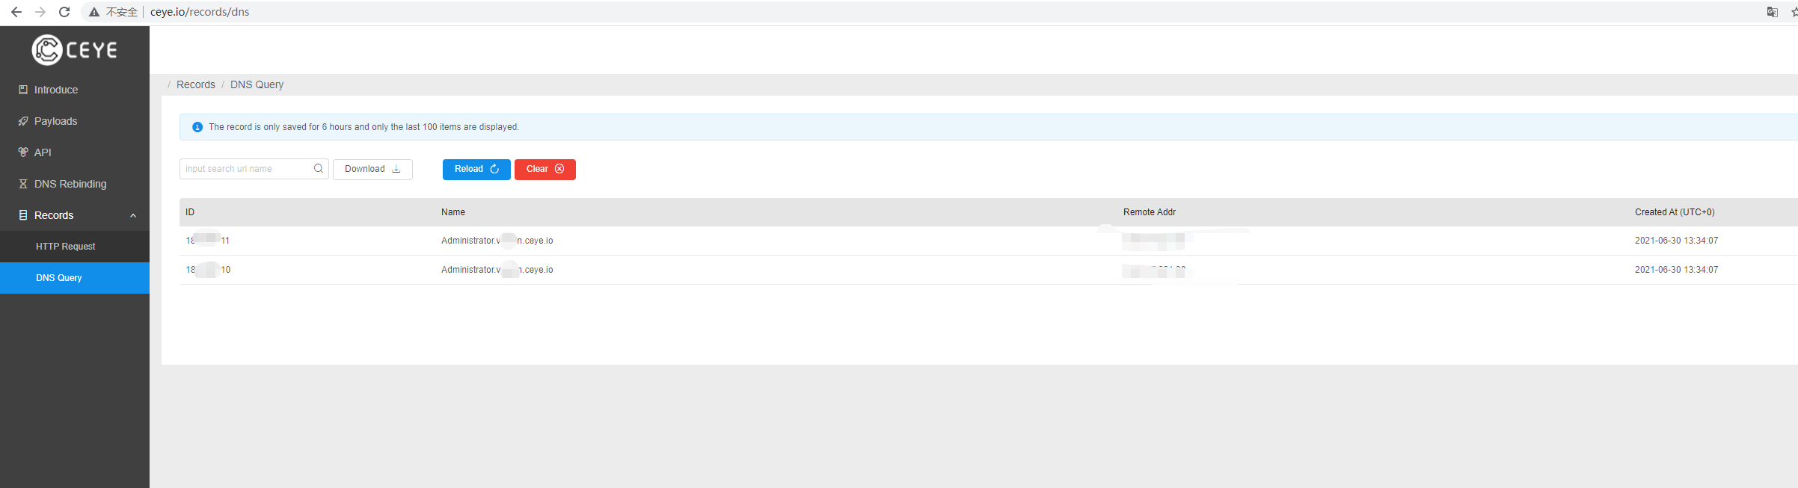Click the search magnifier icon
Screen dimensions: 1798x488
tap(319, 169)
